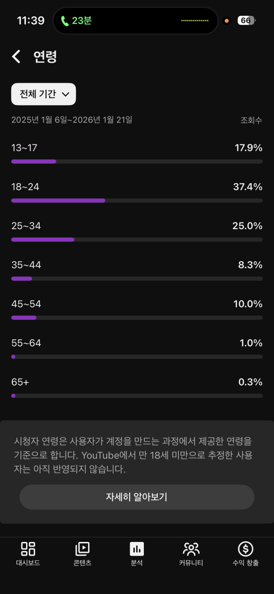Tap the 연령 page title
Screen dimensions: 274x594
pos(45,57)
